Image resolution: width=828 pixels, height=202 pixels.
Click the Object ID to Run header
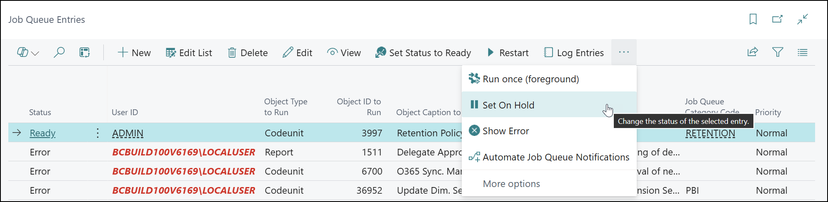(x=359, y=107)
